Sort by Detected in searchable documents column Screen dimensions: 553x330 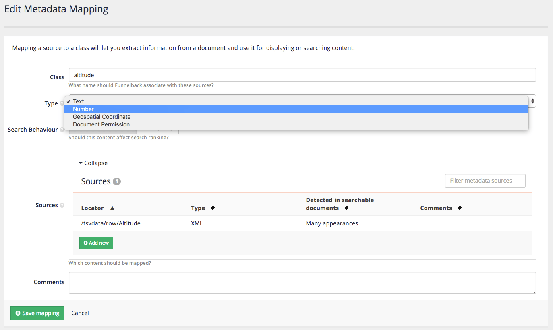coord(346,208)
